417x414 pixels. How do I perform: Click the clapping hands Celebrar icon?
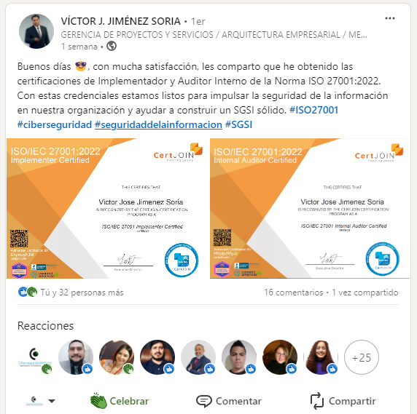coord(98,401)
